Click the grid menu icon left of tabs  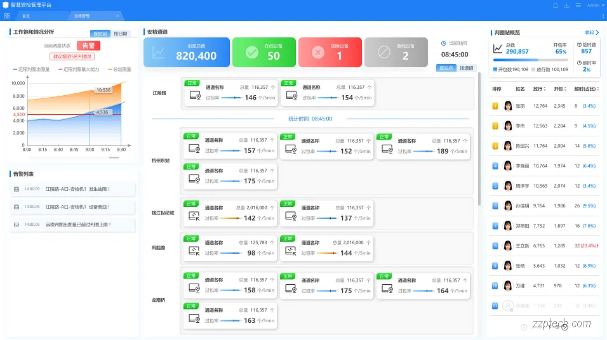click(7, 15)
